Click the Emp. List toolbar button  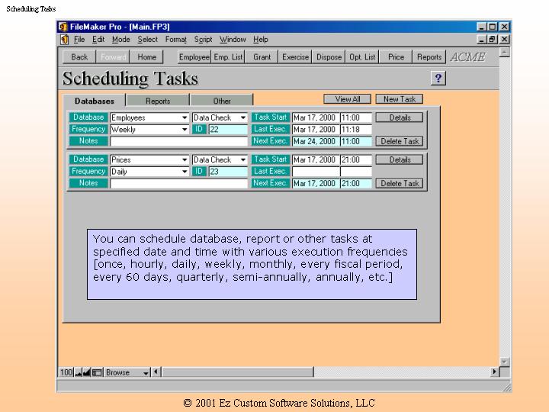[x=228, y=57]
